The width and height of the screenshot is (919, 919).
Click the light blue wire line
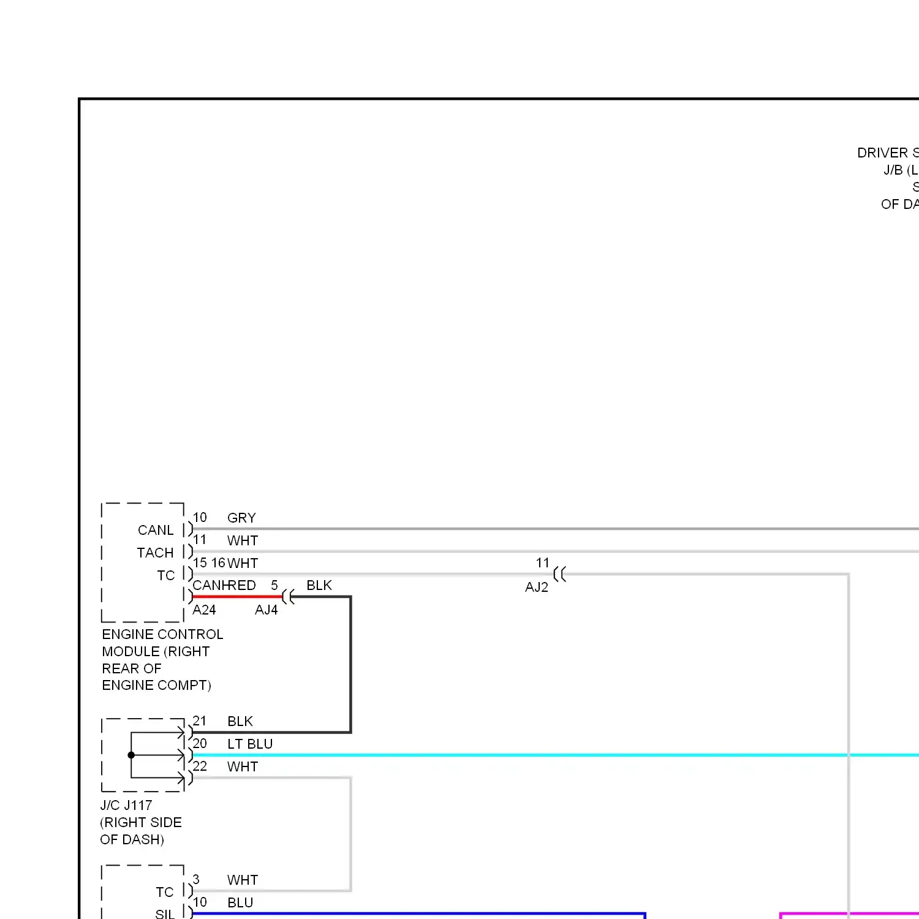point(555,755)
